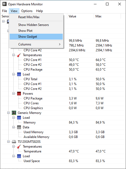Click the blue Load icon above Used Space
This screenshot has width=126, height=169.
19,156
